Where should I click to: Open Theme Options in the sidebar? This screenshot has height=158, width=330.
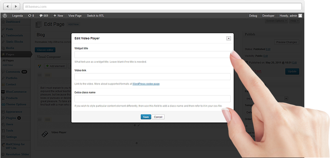tap(16, 104)
